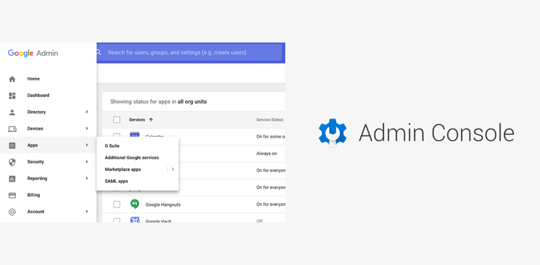Click the Google Hangouts service name
This screenshot has width=540, height=265.
click(x=163, y=204)
